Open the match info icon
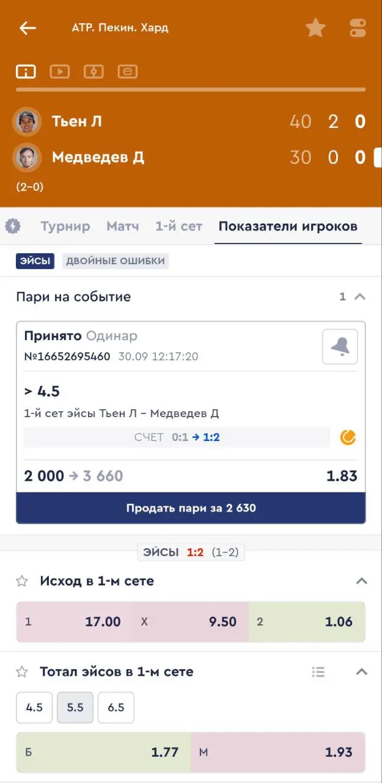 26,72
